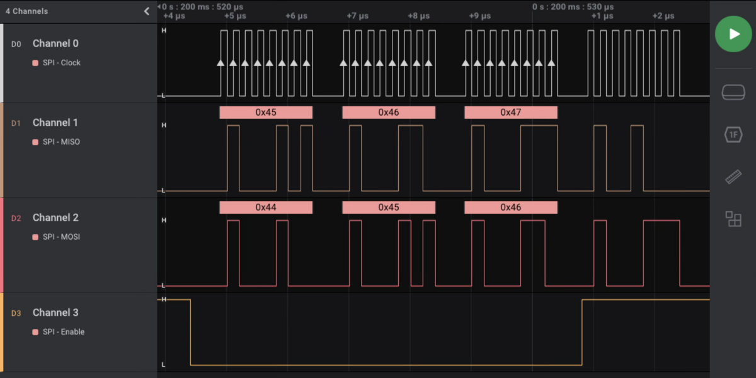
Task: Open the Analyzers panel hexagon 1F icon
Action: tap(733, 135)
